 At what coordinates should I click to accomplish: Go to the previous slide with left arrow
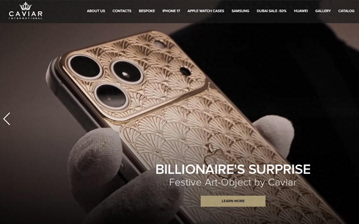coord(7,119)
